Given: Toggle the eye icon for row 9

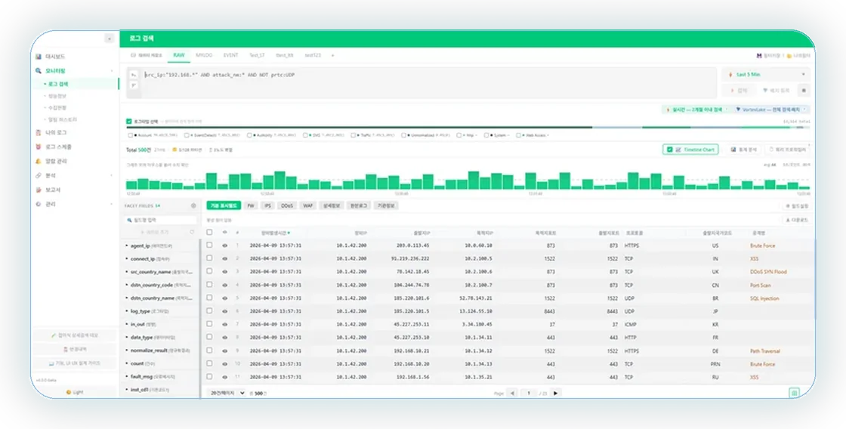Looking at the screenshot, I should (224, 350).
